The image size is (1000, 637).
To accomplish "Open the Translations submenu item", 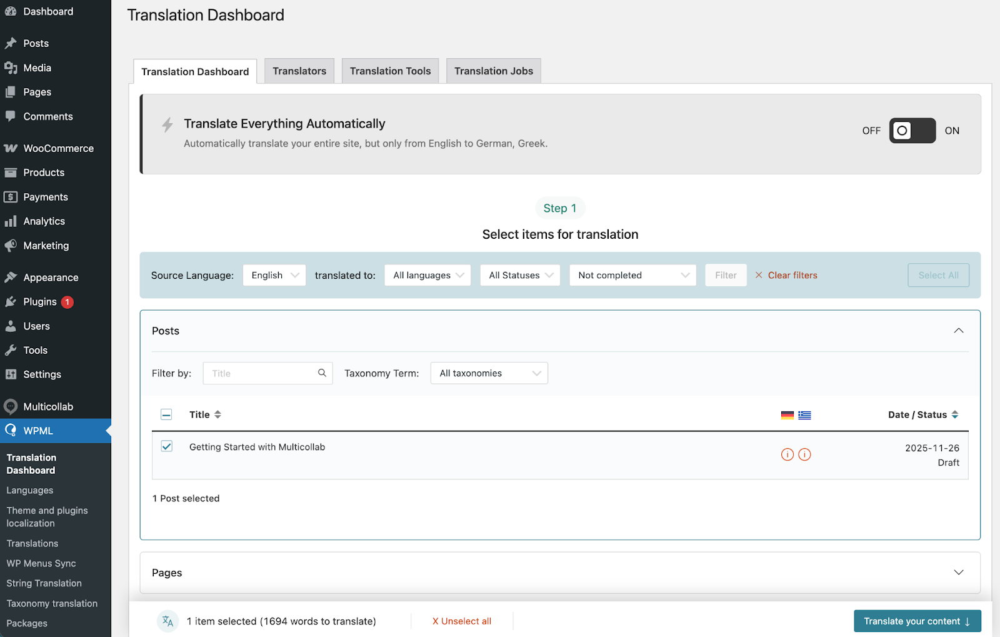I will [32, 543].
